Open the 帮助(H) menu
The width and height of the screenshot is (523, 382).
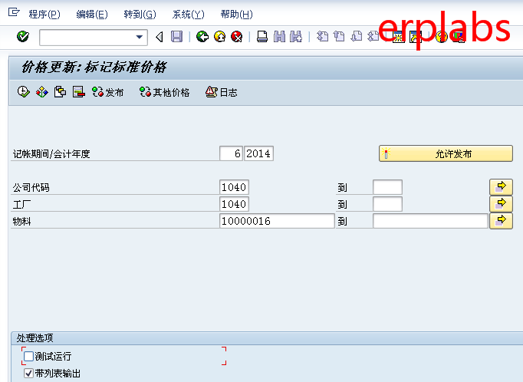point(236,15)
